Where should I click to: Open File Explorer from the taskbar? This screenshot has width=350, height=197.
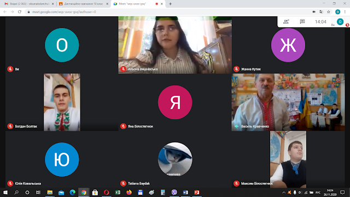coord(50,192)
